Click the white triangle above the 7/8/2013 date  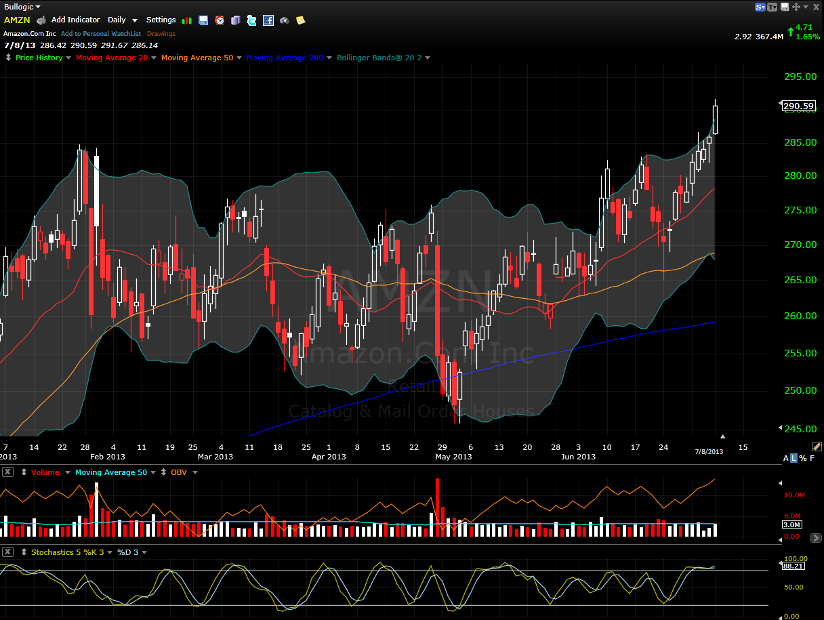point(722,436)
